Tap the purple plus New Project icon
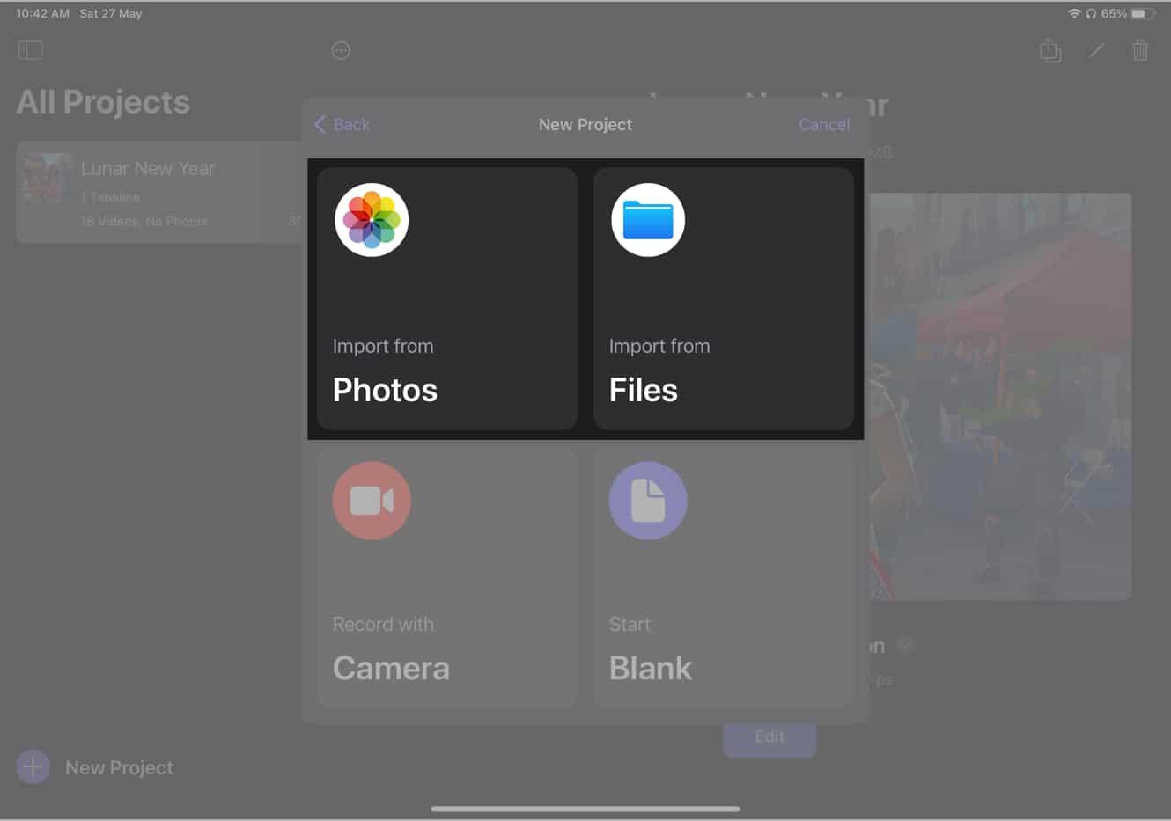 click(x=33, y=767)
